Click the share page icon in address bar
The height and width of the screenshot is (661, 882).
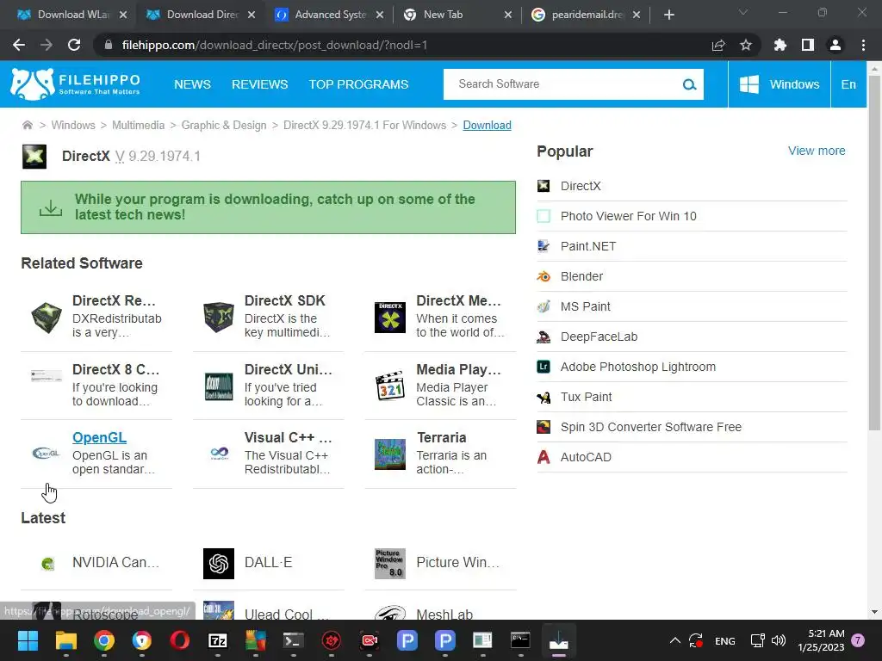tap(718, 45)
